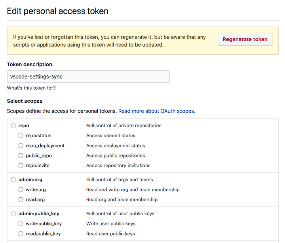
Task: Check the admin:org scope checkbox
Action: 13,180
